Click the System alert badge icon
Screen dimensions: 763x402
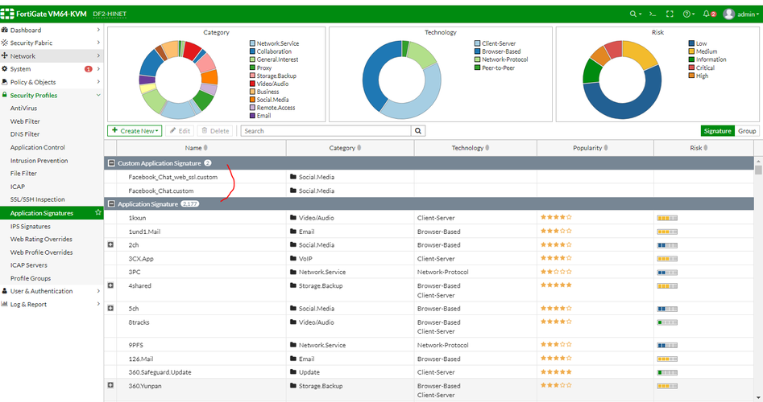click(88, 69)
